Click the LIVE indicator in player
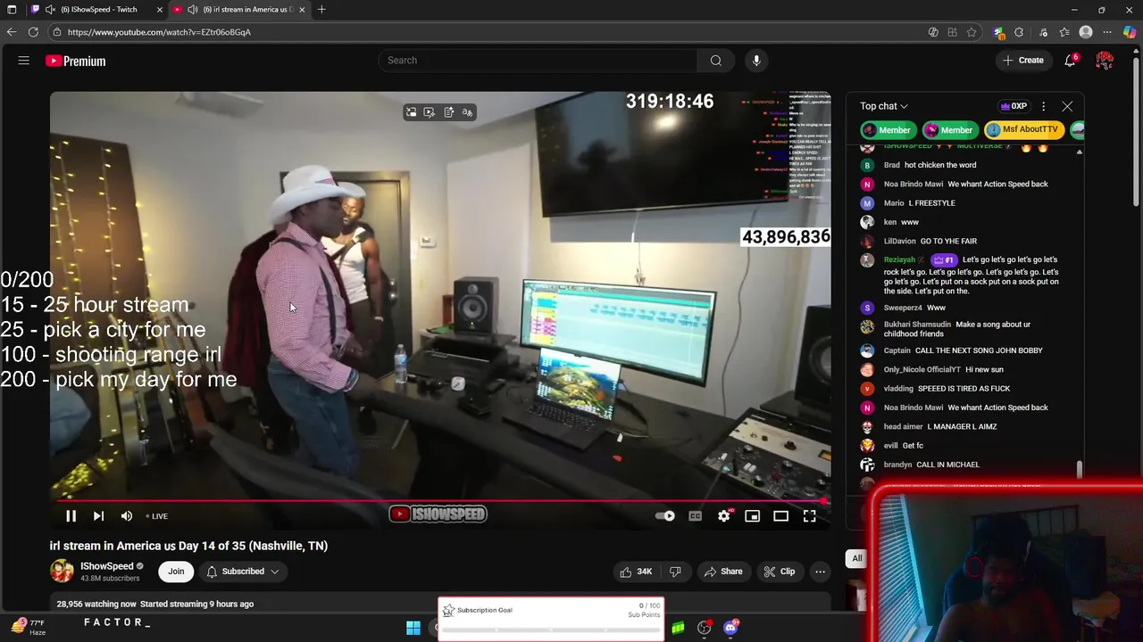The height and width of the screenshot is (642, 1143). point(157,516)
